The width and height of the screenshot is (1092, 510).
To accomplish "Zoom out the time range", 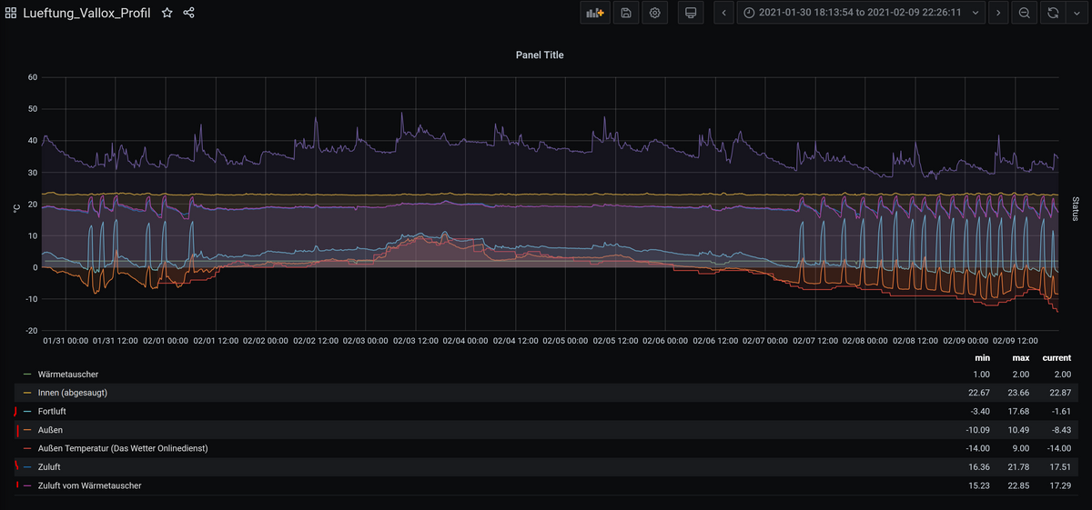I will pyautogui.click(x=1025, y=13).
